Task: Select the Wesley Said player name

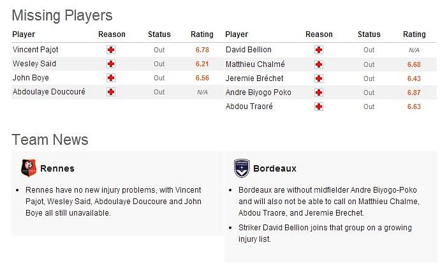Action: pyautogui.click(x=34, y=64)
